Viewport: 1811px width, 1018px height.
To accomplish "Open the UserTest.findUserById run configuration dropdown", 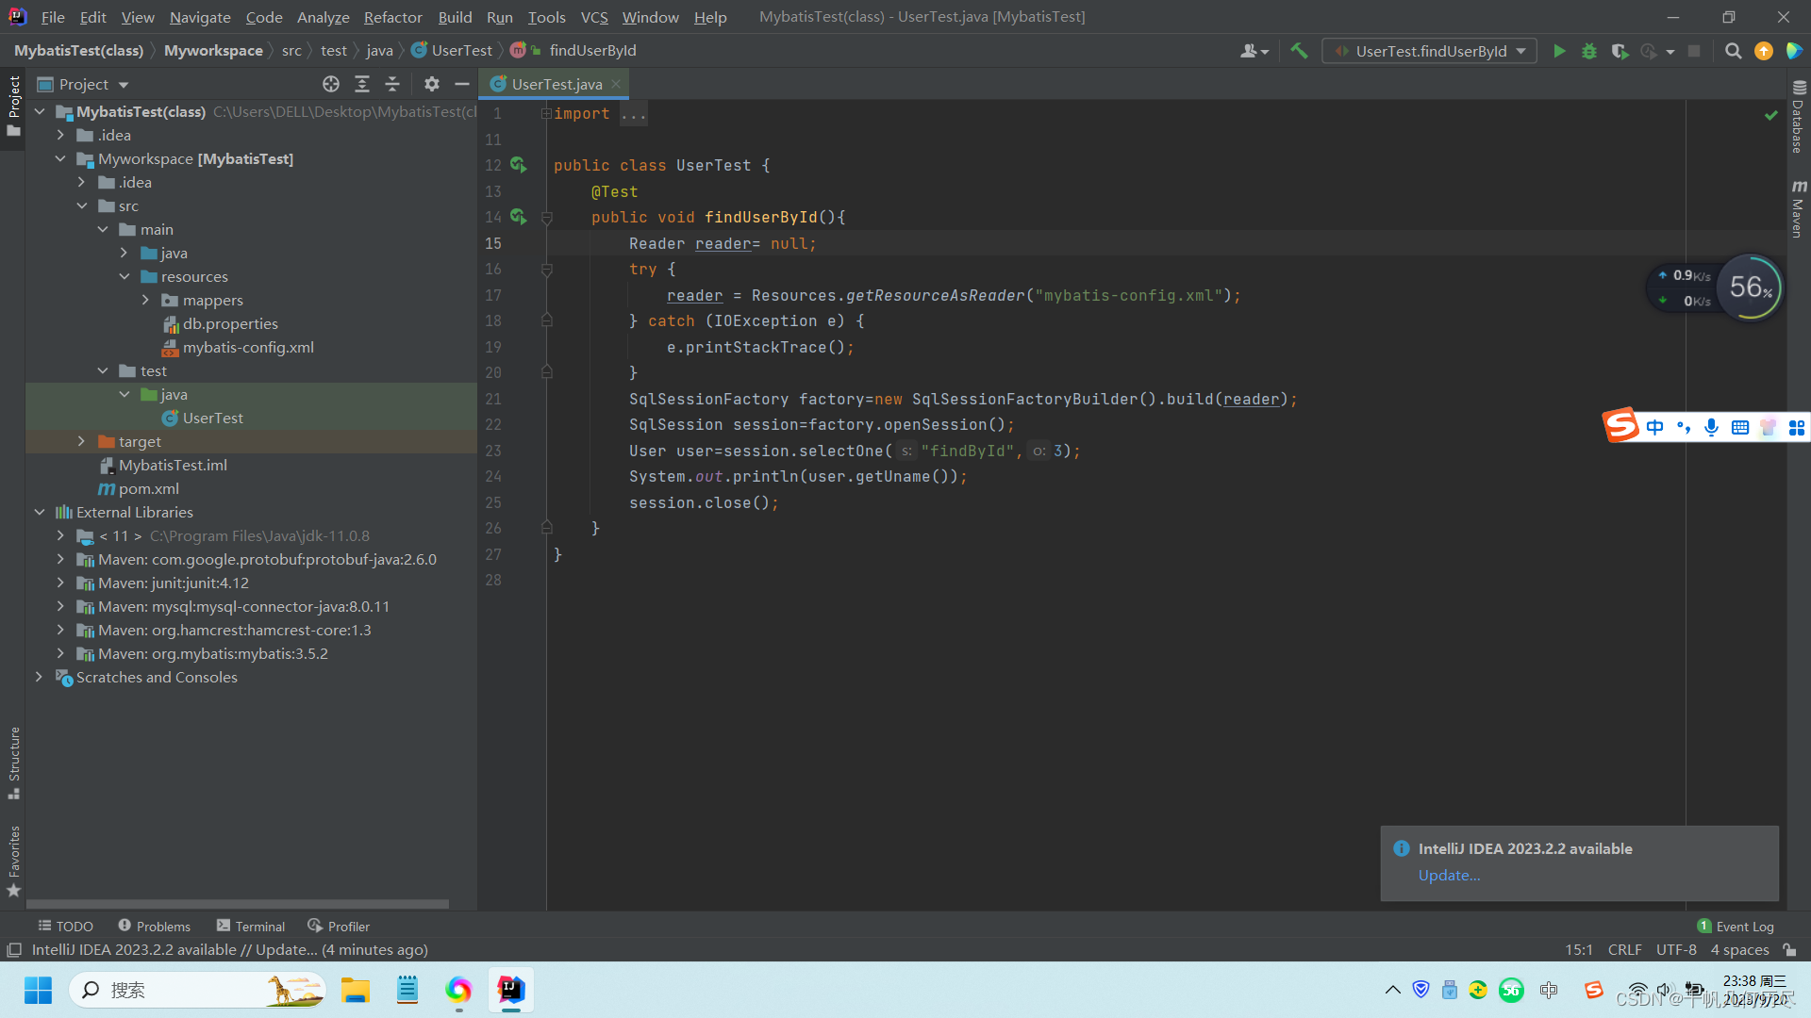I will coord(1429,51).
